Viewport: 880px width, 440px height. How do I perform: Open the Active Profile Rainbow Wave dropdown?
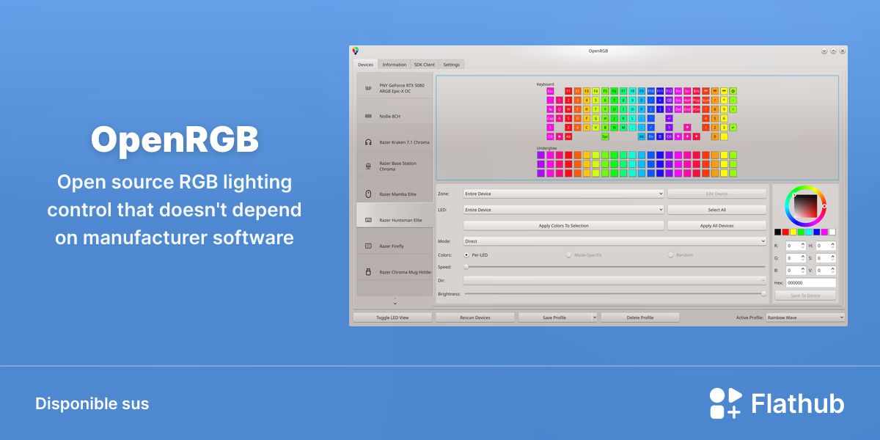pos(805,318)
